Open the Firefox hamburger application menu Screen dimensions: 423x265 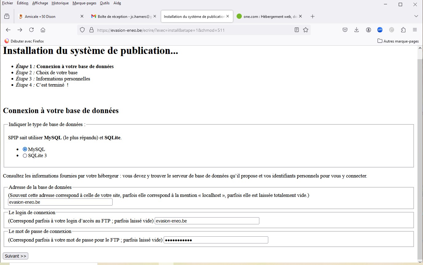[415, 30]
